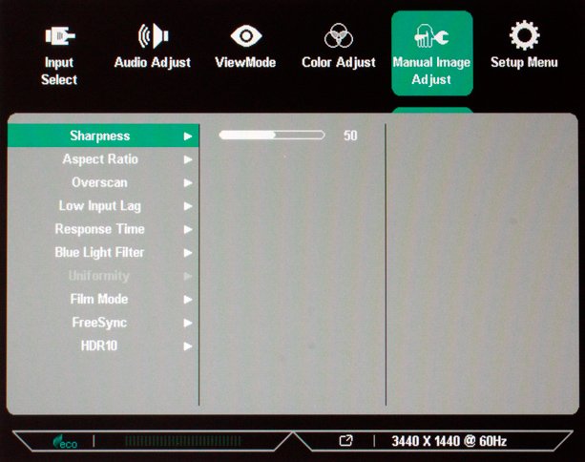Click the Sharpness slider bar
This screenshot has height=462, width=585.
tap(272, 136)
